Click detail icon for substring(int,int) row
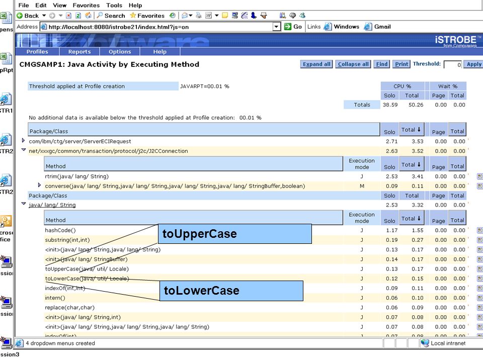Image resolution: width=483 pixels, height=362 pixels. click(x=479, y=240)
